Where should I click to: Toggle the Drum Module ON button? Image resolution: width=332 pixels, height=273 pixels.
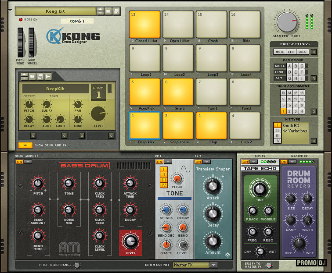point(19,162)
